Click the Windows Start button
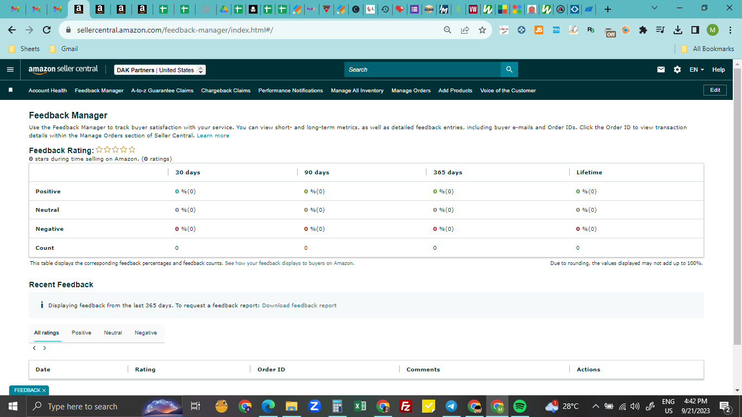742x417 pixels. [x=12, y=406]
